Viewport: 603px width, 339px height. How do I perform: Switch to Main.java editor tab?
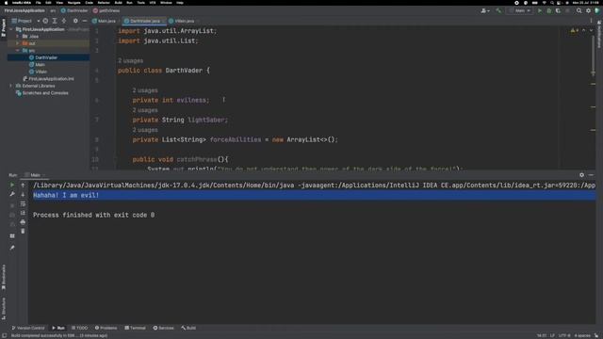[x=105, y=21]
